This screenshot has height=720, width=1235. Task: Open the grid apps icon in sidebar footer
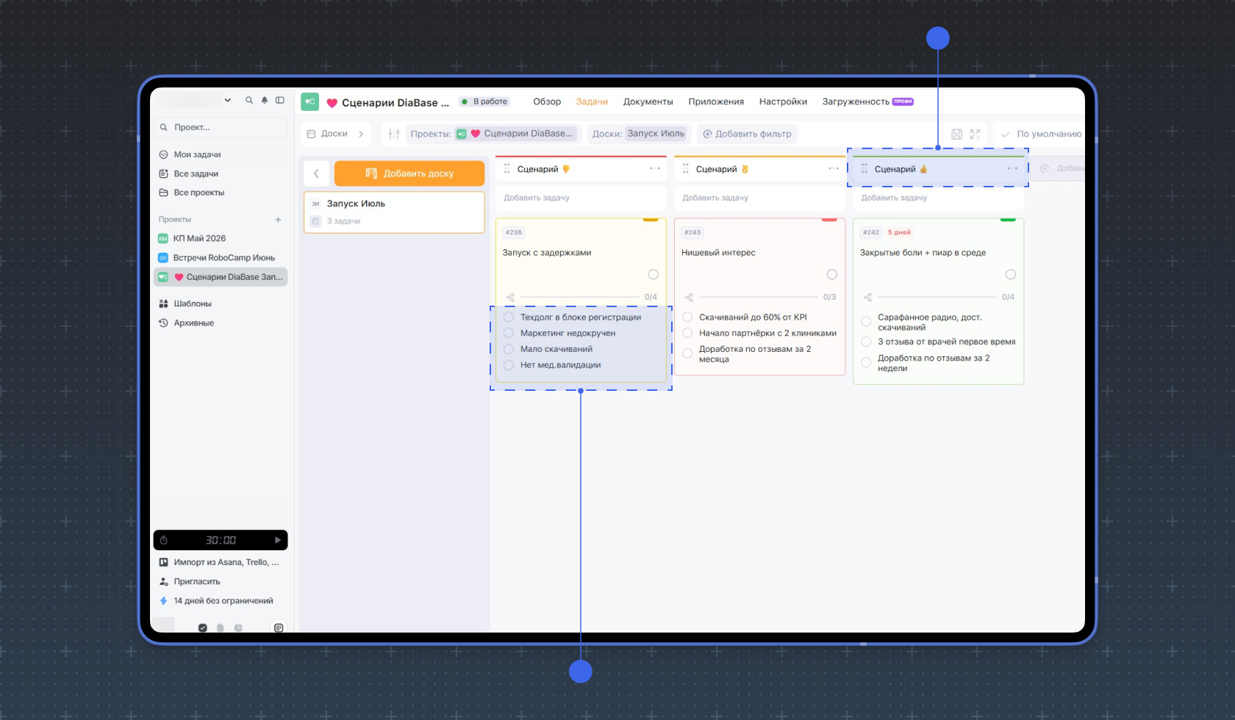coord(279,627)
